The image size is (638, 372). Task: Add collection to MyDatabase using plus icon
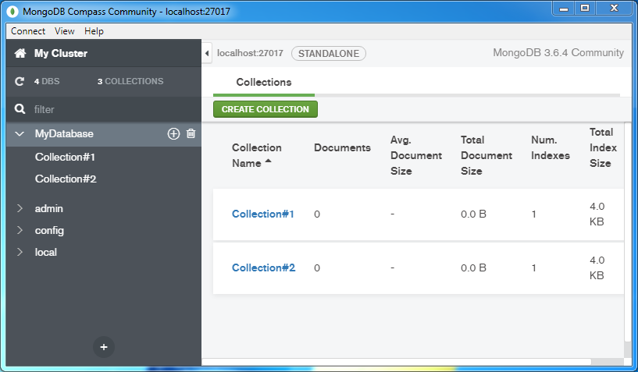coord(173,134)
